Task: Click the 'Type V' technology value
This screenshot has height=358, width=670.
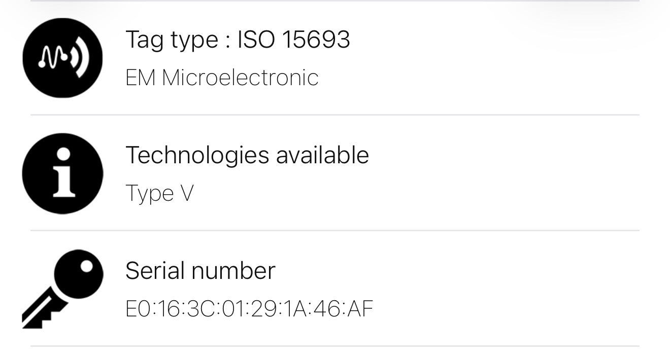Action: coord(159,193)
